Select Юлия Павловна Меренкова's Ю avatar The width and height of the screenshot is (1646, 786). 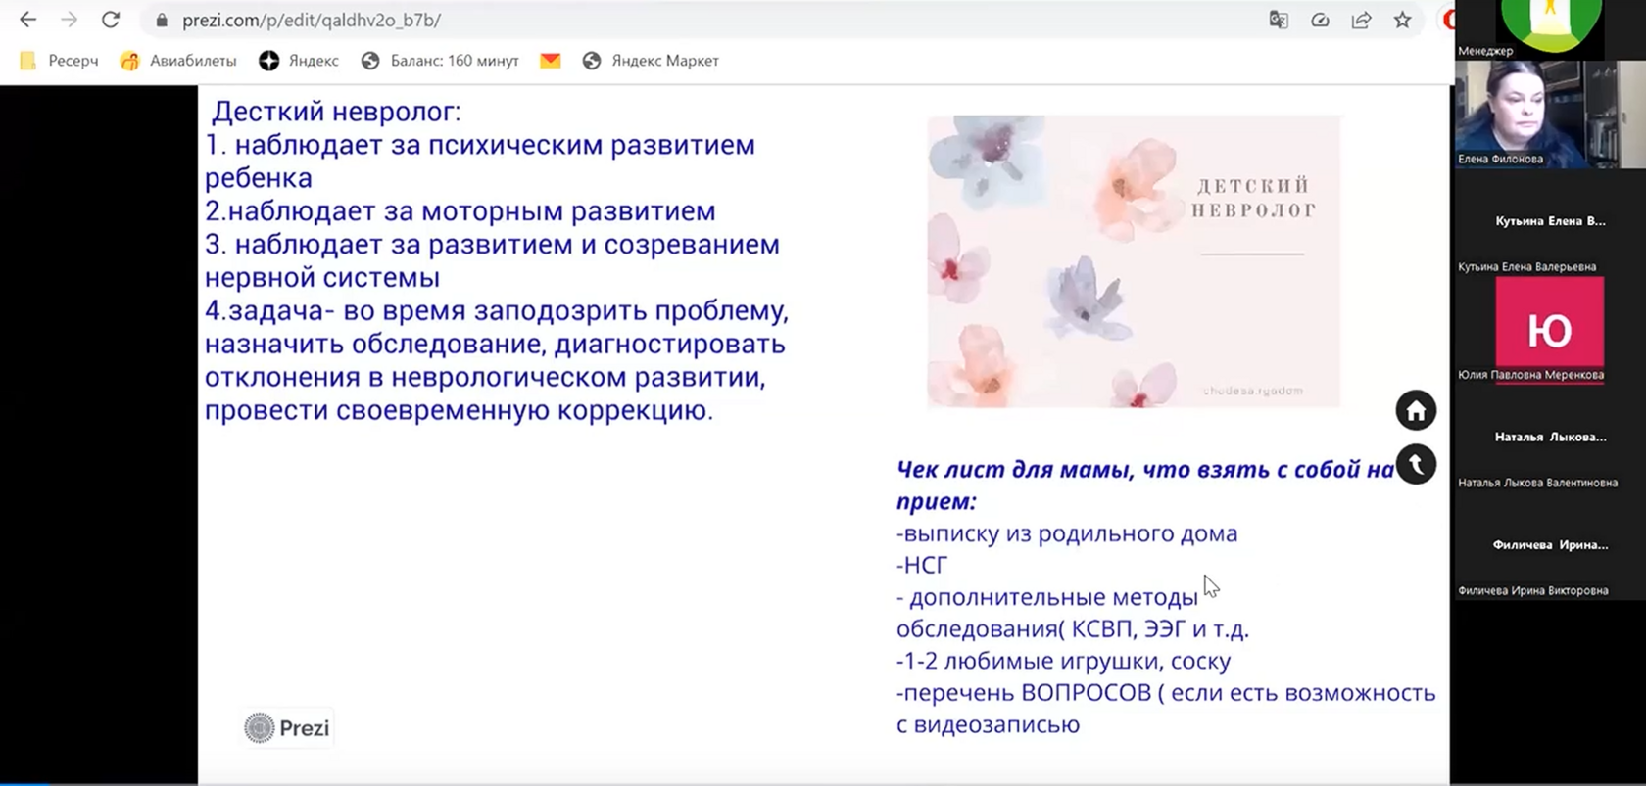(1550, 330)
